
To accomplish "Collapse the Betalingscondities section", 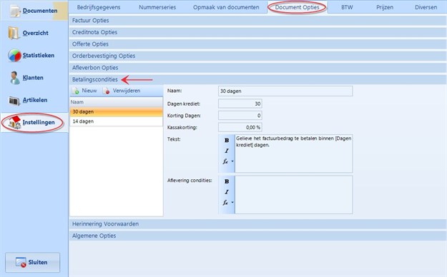I will click(257, 79).
